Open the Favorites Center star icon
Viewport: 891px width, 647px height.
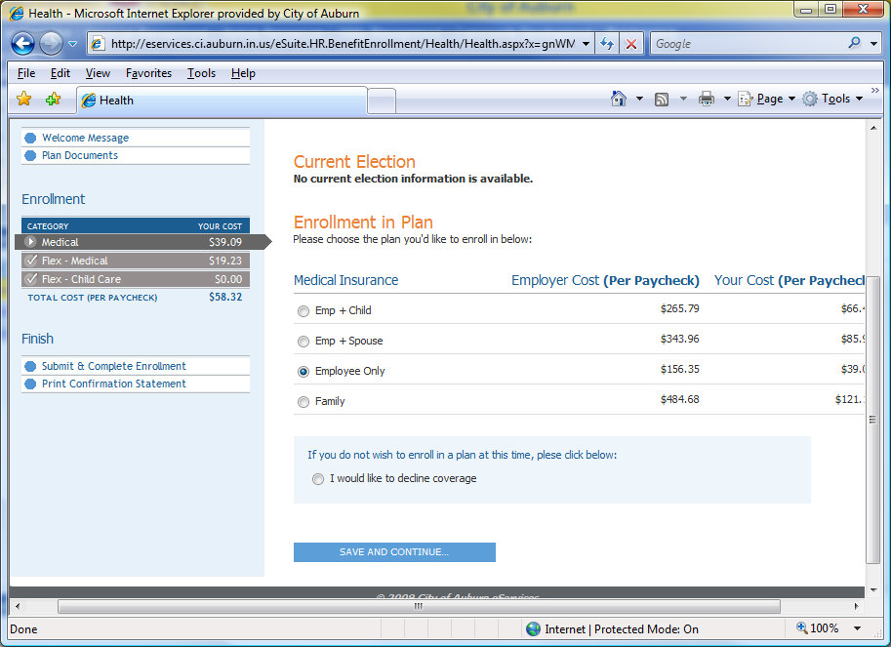(x=23, y=99)
